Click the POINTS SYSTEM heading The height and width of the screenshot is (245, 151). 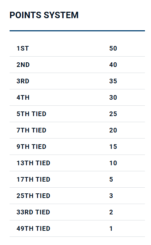coord(44,15)
